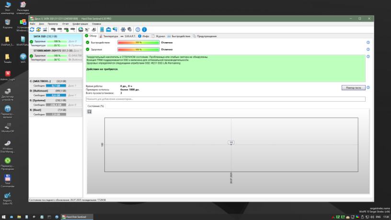Open the Отчёт menu
Image resolution: width=391 pixels, height=220 pixels.
[65, 24]
